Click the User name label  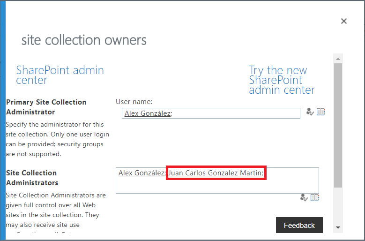pyautogui.click(x=134, y=101)
